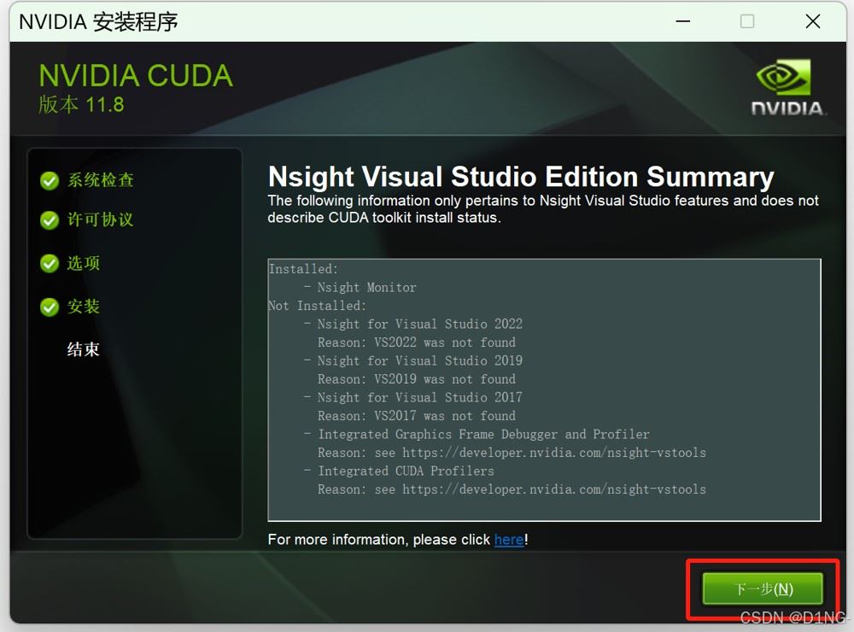Viewport: 854px width, 632px height.
Task: Open the 'here' more information link
Action: pos(509,540)
